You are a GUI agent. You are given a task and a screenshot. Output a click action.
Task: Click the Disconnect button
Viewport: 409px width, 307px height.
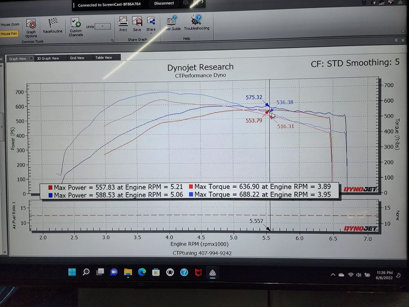pyautogui.click(x=164, y=3)
